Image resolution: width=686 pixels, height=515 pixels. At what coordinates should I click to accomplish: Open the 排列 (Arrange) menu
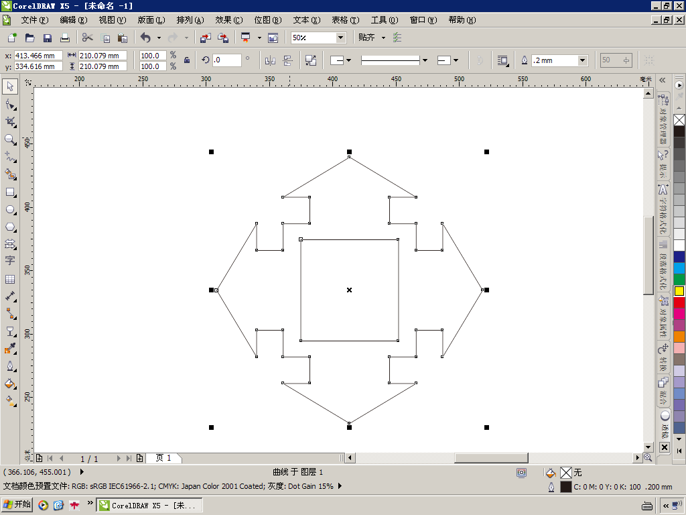(x=190, y=20)
